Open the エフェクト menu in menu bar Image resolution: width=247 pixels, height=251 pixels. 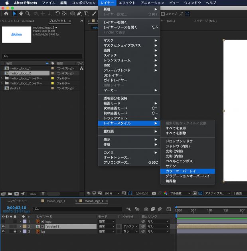coord(127,3)
